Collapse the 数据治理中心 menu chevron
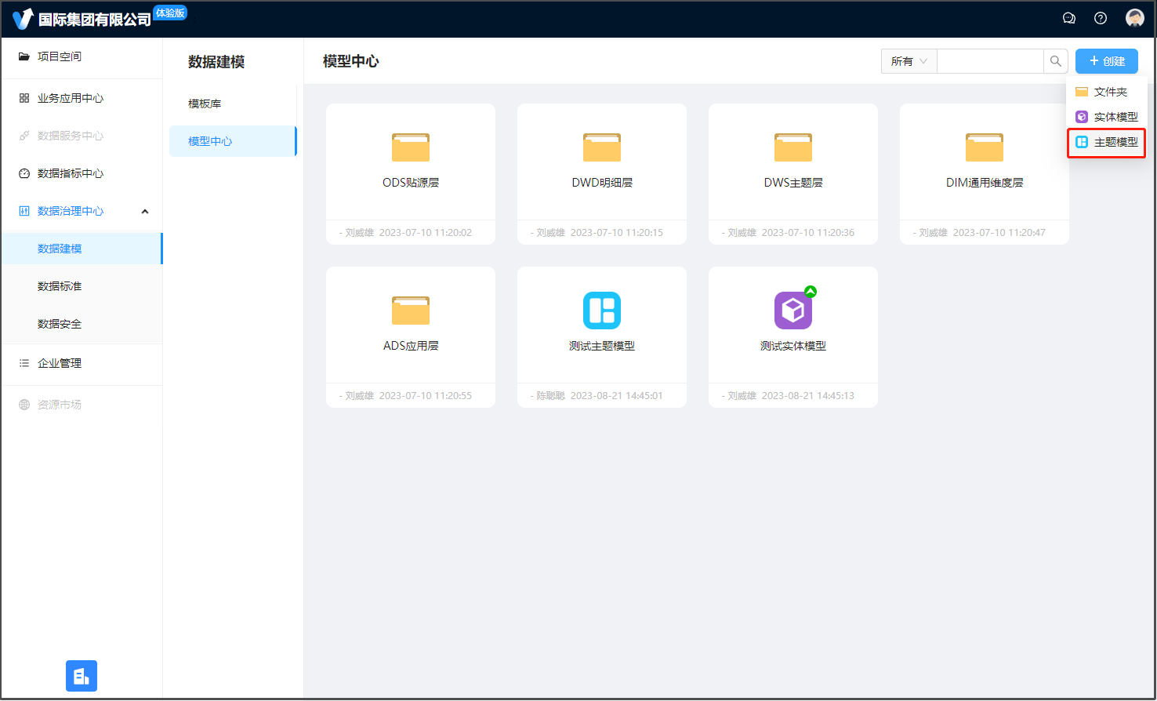Image resolution: width=1157 pixels, height=701 pixels. 145,212
